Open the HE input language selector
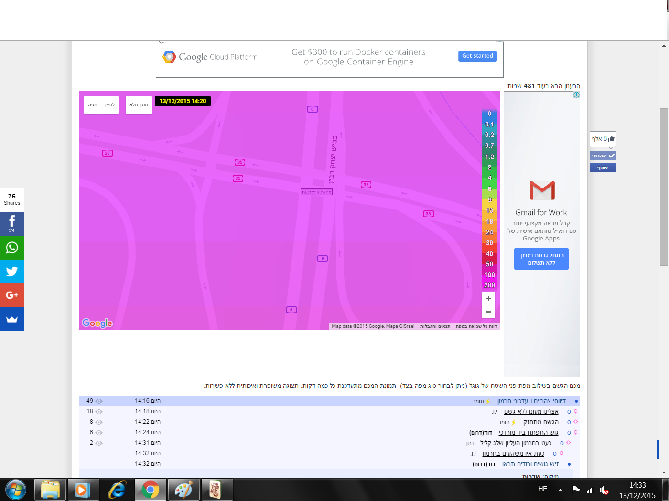The width and height of the screenshot is (669, 501). 542,489
